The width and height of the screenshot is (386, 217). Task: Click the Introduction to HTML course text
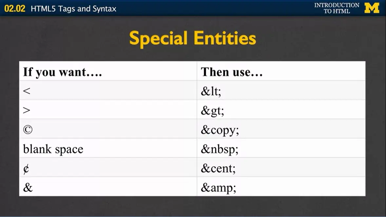pos(337,8)
